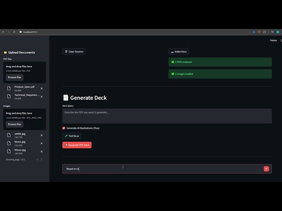Remove ywt9e.jpg from image uploads
Screen dimensions: 282x211
click(41, 135)
